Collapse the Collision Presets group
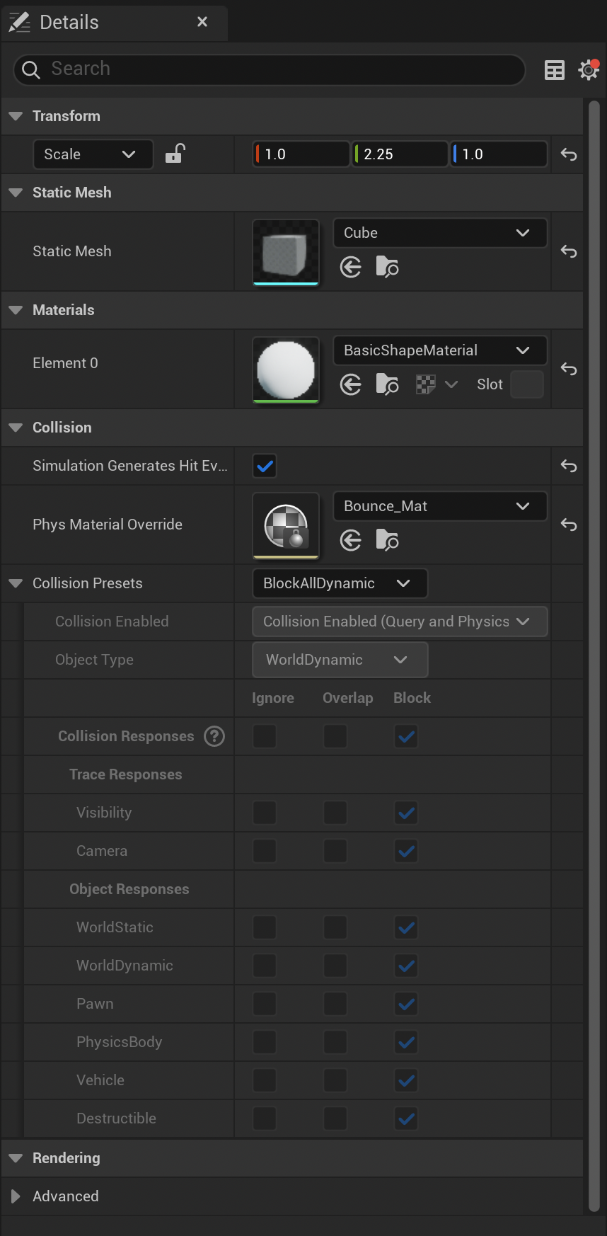607x1236 pixels. (16, 583)
